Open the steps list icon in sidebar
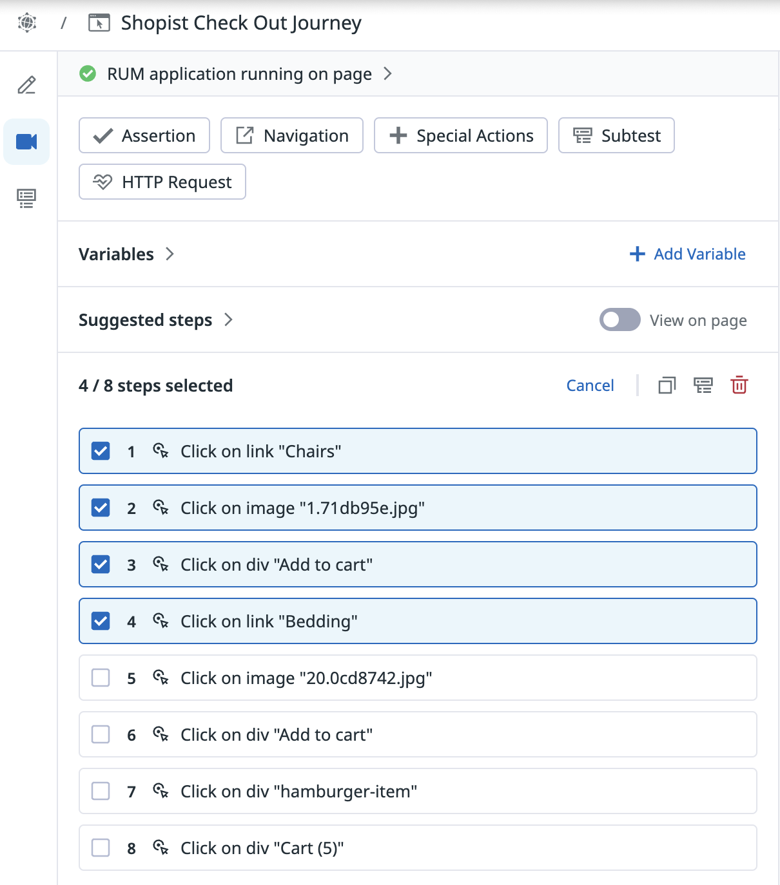The height and width of the screenshot is (885, 780). coord(26,198)
